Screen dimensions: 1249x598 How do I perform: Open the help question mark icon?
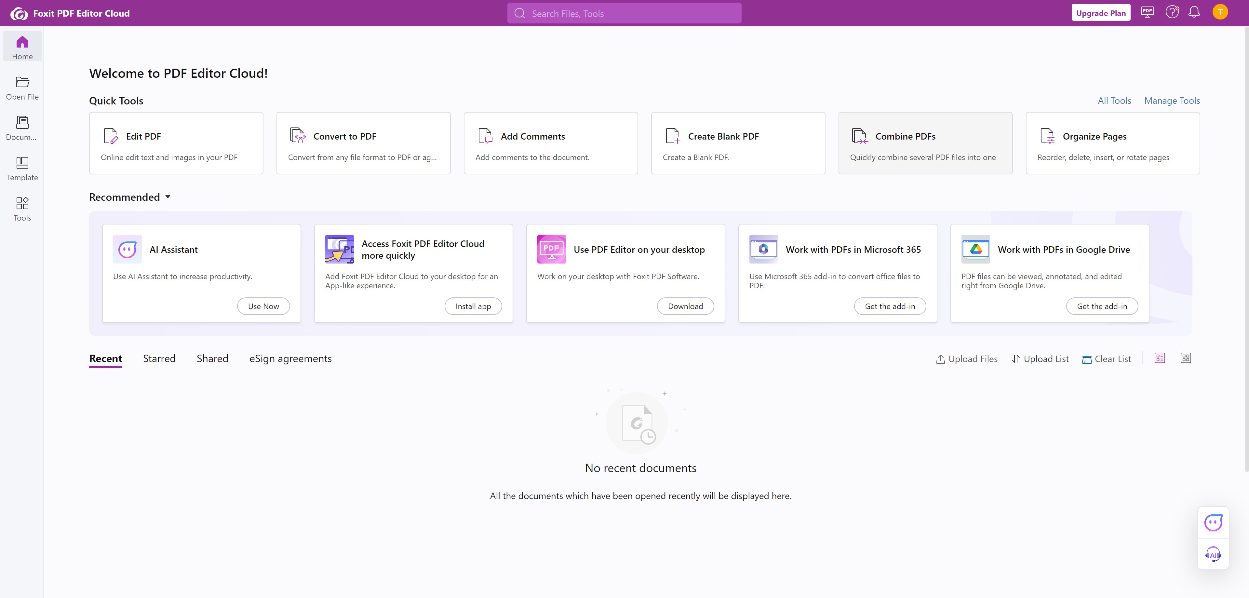point(1172,12)
